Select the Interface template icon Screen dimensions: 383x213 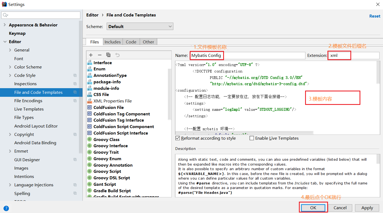click(89, 63)
